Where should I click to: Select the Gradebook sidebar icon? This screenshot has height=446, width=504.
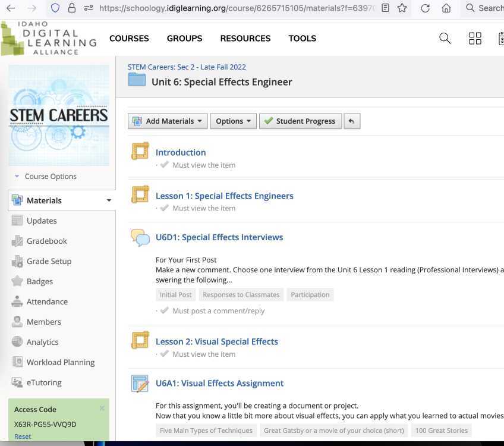pos(17,241)
